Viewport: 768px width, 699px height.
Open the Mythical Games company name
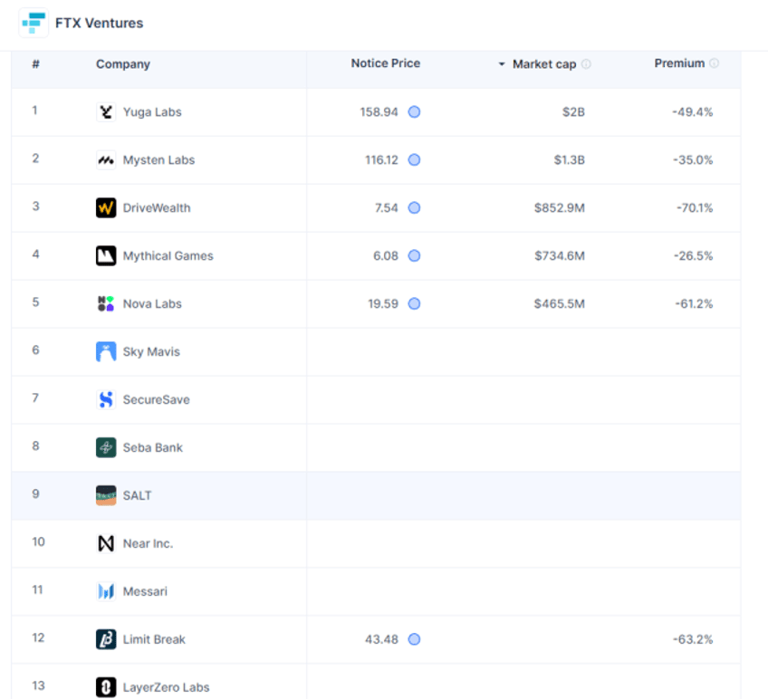(168, 255)
